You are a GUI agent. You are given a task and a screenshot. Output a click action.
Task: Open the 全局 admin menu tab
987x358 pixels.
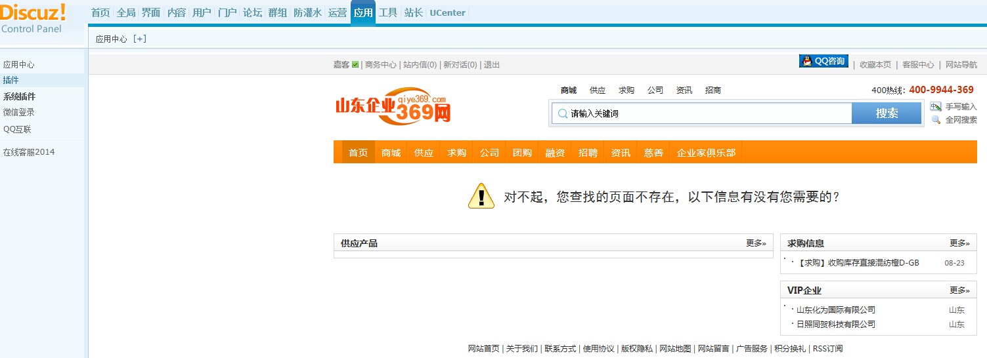coord(126,12)
